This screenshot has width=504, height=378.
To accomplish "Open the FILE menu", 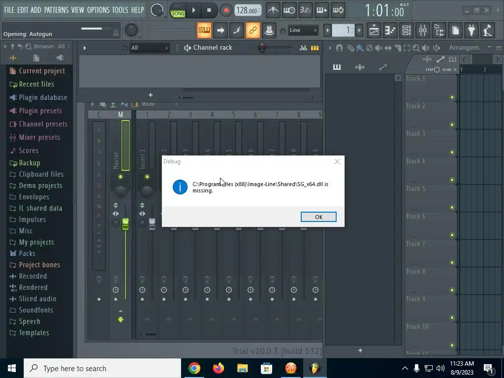I will point(9,10).
